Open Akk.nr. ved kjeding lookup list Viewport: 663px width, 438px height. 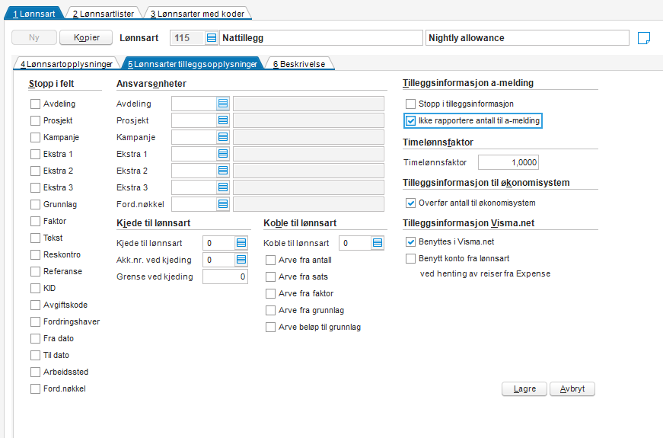pos(241,260)
